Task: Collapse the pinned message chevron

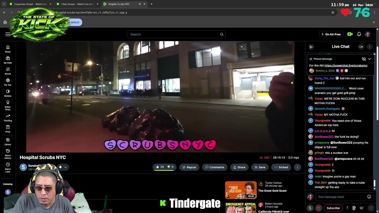Action: [370, 59]
